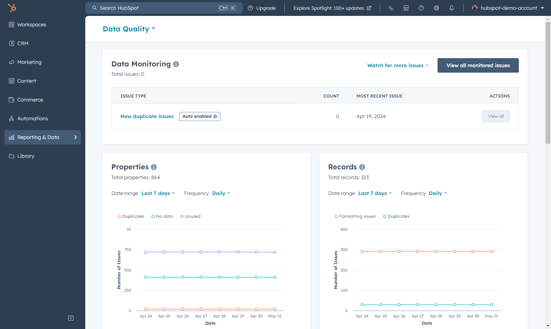This screenshot has width=551, height=329.
Task: Click the Upgrade arrow icon
Action: 250,8
